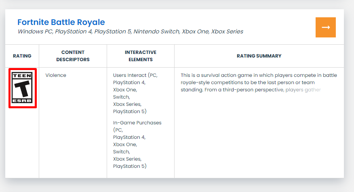
Task: Click the RATING SUMMARY column header
Action: click(259, 56)
